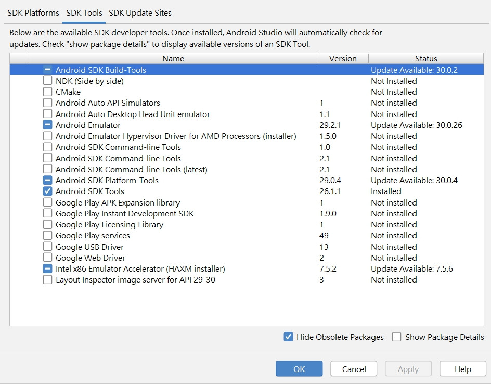This screenshot has height=384, width=491.
Task: Toggle Intel x86 Emulator Accelerator checkbox
Action: (x=47, y=269)
